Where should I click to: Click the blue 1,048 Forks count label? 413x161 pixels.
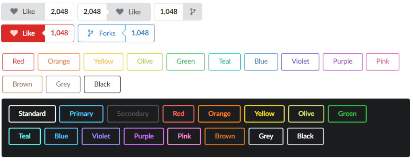coord(140,33)
